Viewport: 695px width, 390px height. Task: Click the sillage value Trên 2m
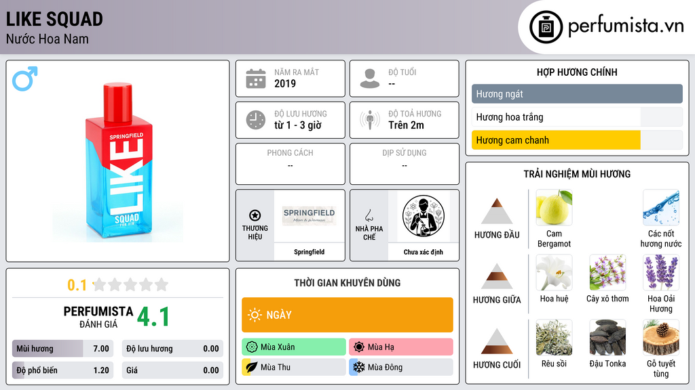pyautogui.click(x=406, y=125)
